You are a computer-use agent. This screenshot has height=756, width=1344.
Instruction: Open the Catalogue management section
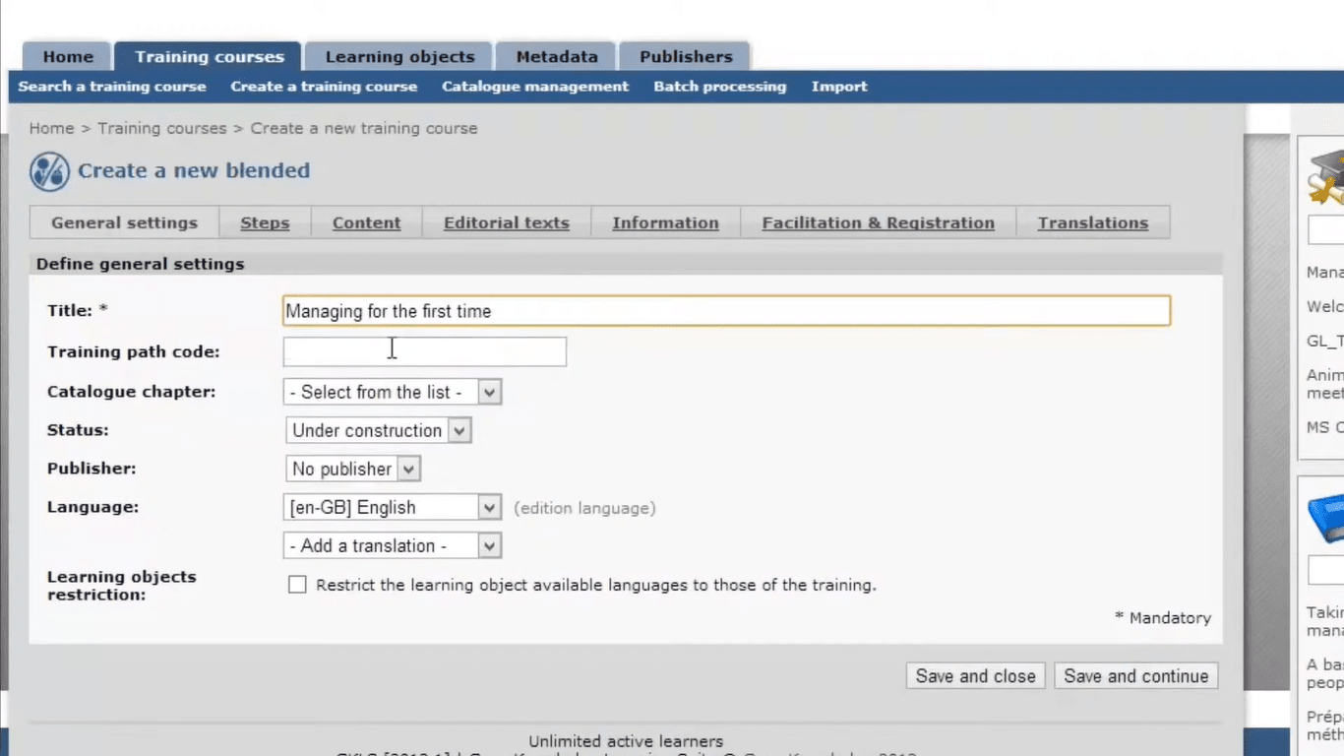tap(534, 87)
